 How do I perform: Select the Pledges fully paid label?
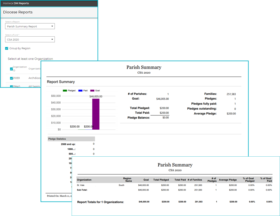coord(204,104)
